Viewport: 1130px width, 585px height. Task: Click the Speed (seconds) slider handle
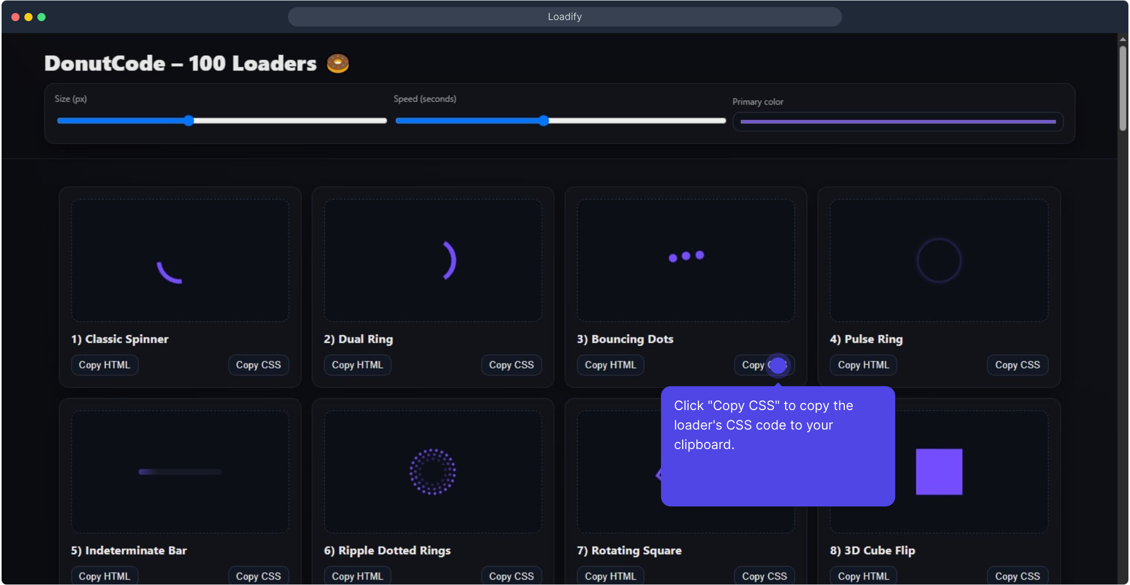pyautogui.click(x=544, y=121)
